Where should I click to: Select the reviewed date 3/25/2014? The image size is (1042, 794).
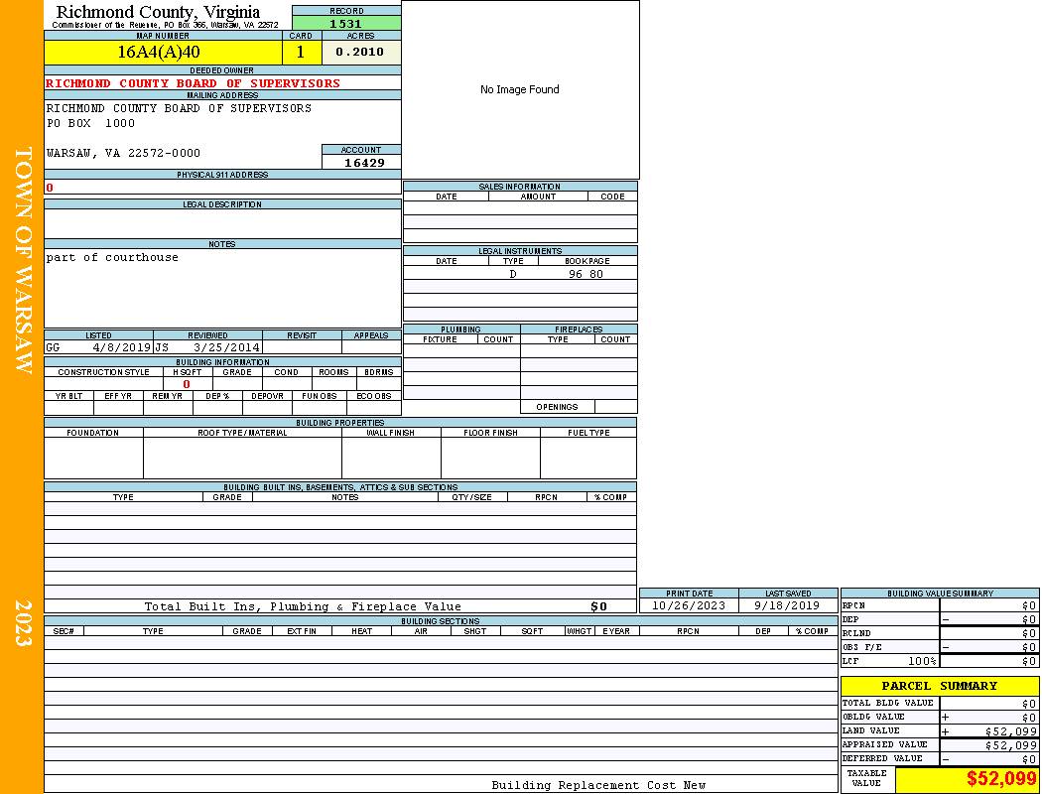226,348
